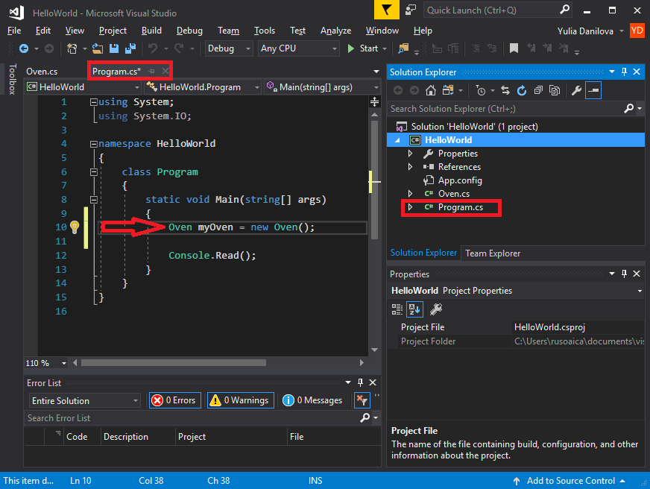Open the Build menu
650x489 pixels.
tap(151, 31)
